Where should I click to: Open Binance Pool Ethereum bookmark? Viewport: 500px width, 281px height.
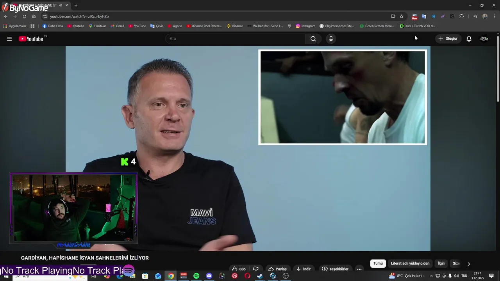pos(204,26)
